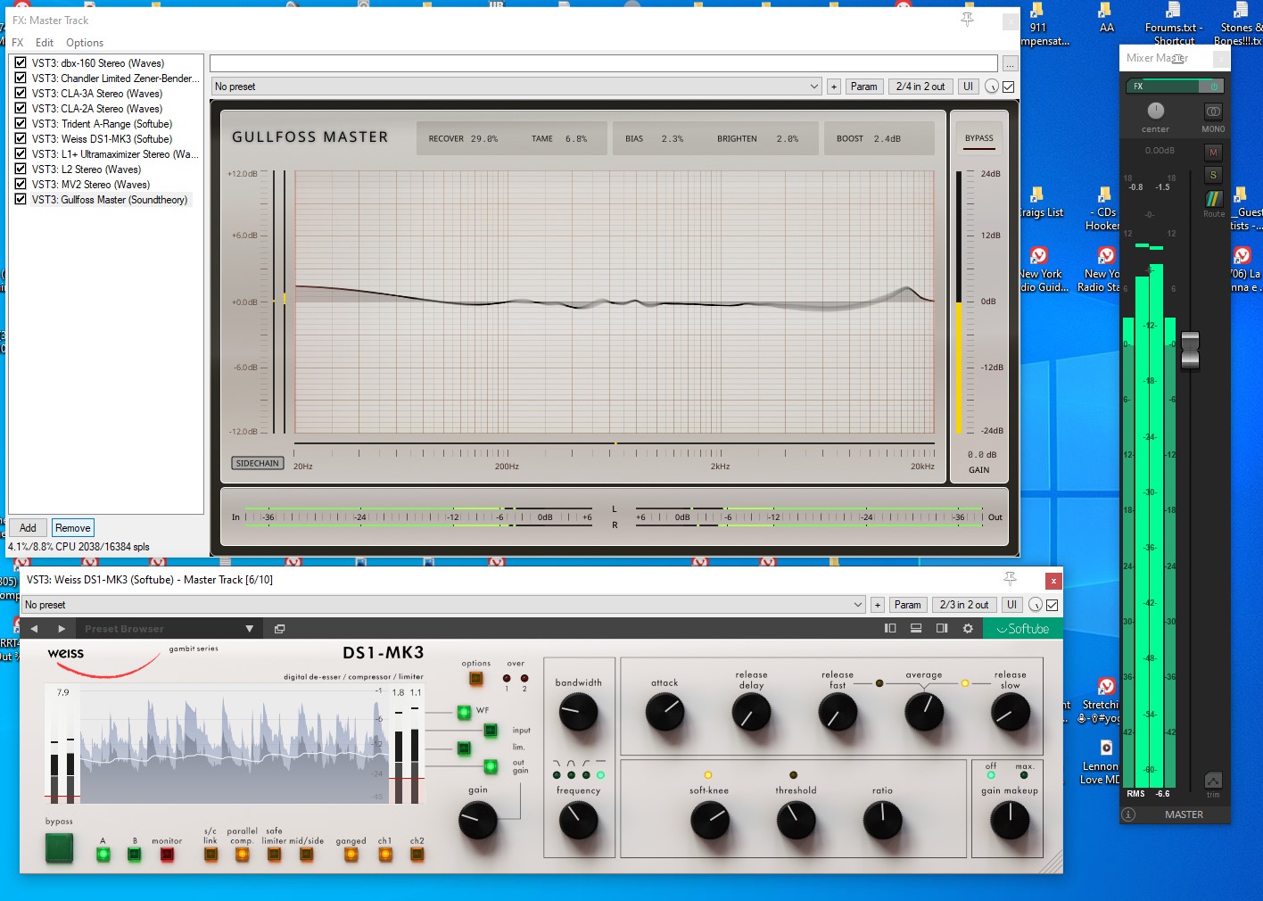Screen dimensions: 1263x901
Task: Click the Gullfoss SIDECHAIN button
Action: coord(258,463)
